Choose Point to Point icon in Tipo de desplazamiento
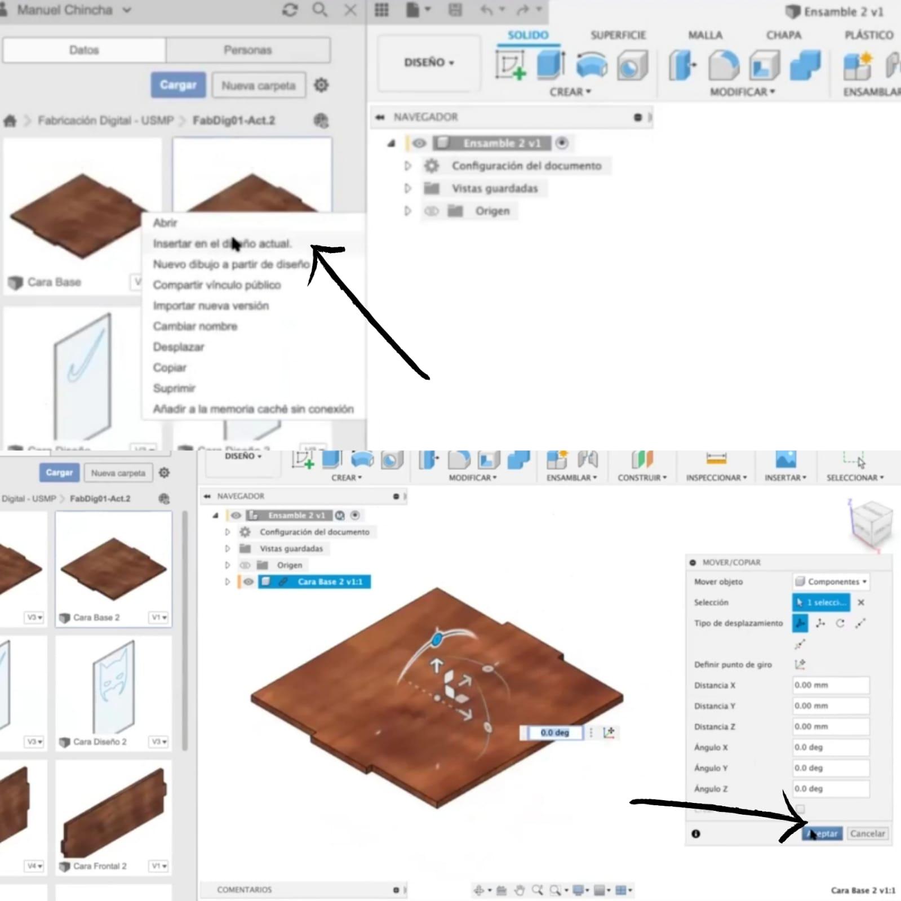 point(860,623)
